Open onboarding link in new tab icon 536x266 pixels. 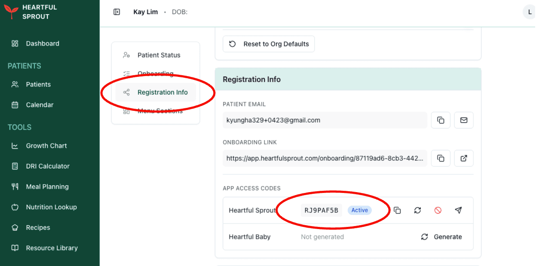464,158
